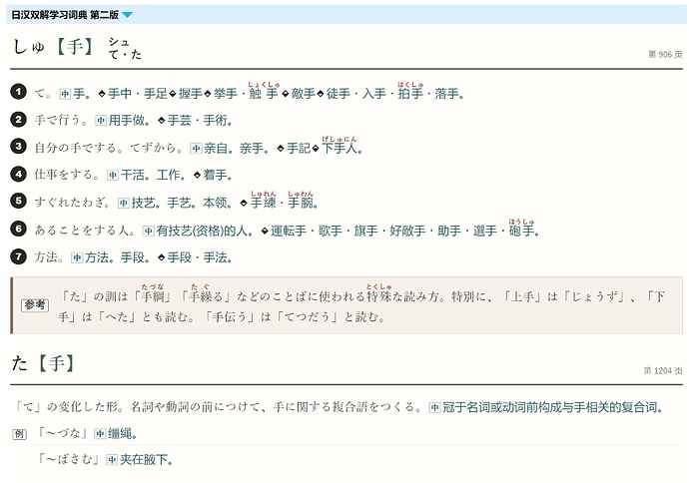
Task: Open the 手段 link in sense 7
Action: pyautogui.click(x=180, y=257)
